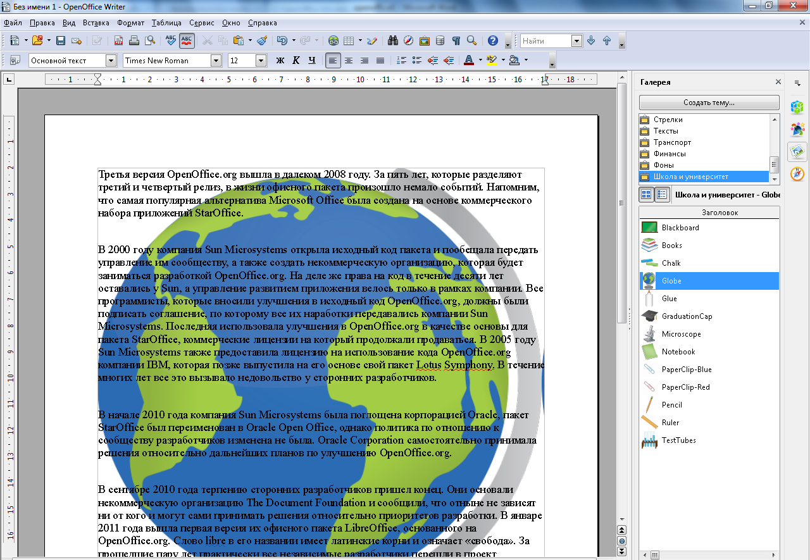Open the Properties deck in sidebar
810x560 pixels.
(x=797, y=107)
